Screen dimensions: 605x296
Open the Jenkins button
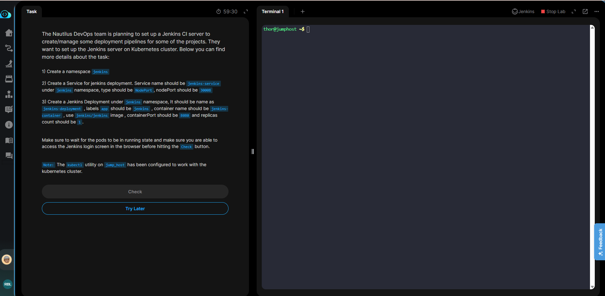pos(523,11)
